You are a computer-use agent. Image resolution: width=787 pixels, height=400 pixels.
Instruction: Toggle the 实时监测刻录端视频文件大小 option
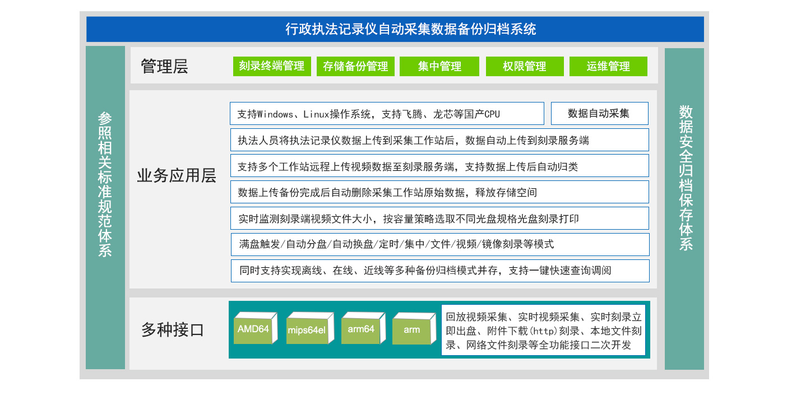(440, 218)
